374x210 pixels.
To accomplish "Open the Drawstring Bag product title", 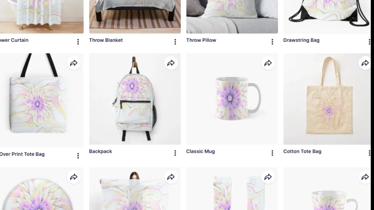I will click(x=301, y=40).
